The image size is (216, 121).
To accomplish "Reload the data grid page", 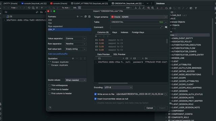I will click(x=29, y=8).
